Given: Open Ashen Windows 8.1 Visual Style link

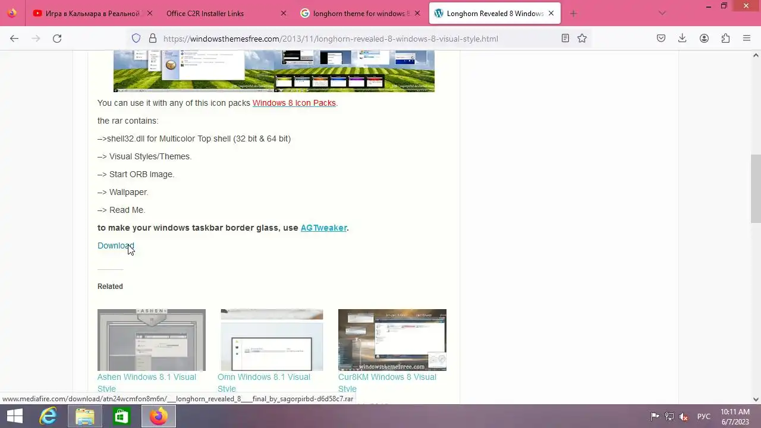Looking at the screenshot, I should 147,383.
